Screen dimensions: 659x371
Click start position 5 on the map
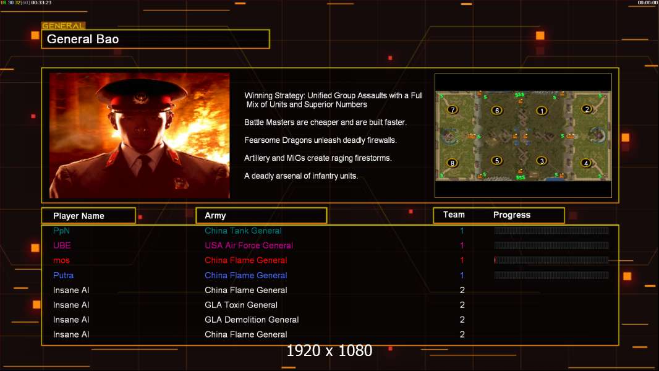point(497,161)
